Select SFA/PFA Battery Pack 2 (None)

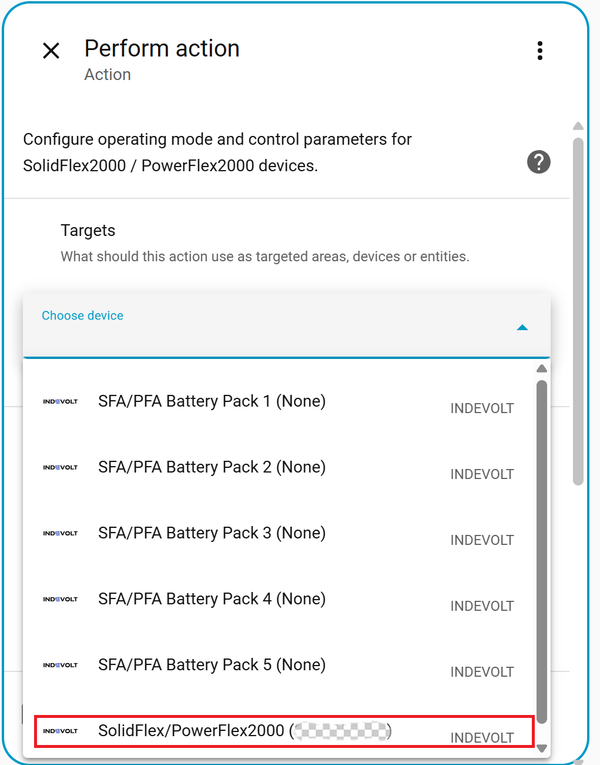212,467
